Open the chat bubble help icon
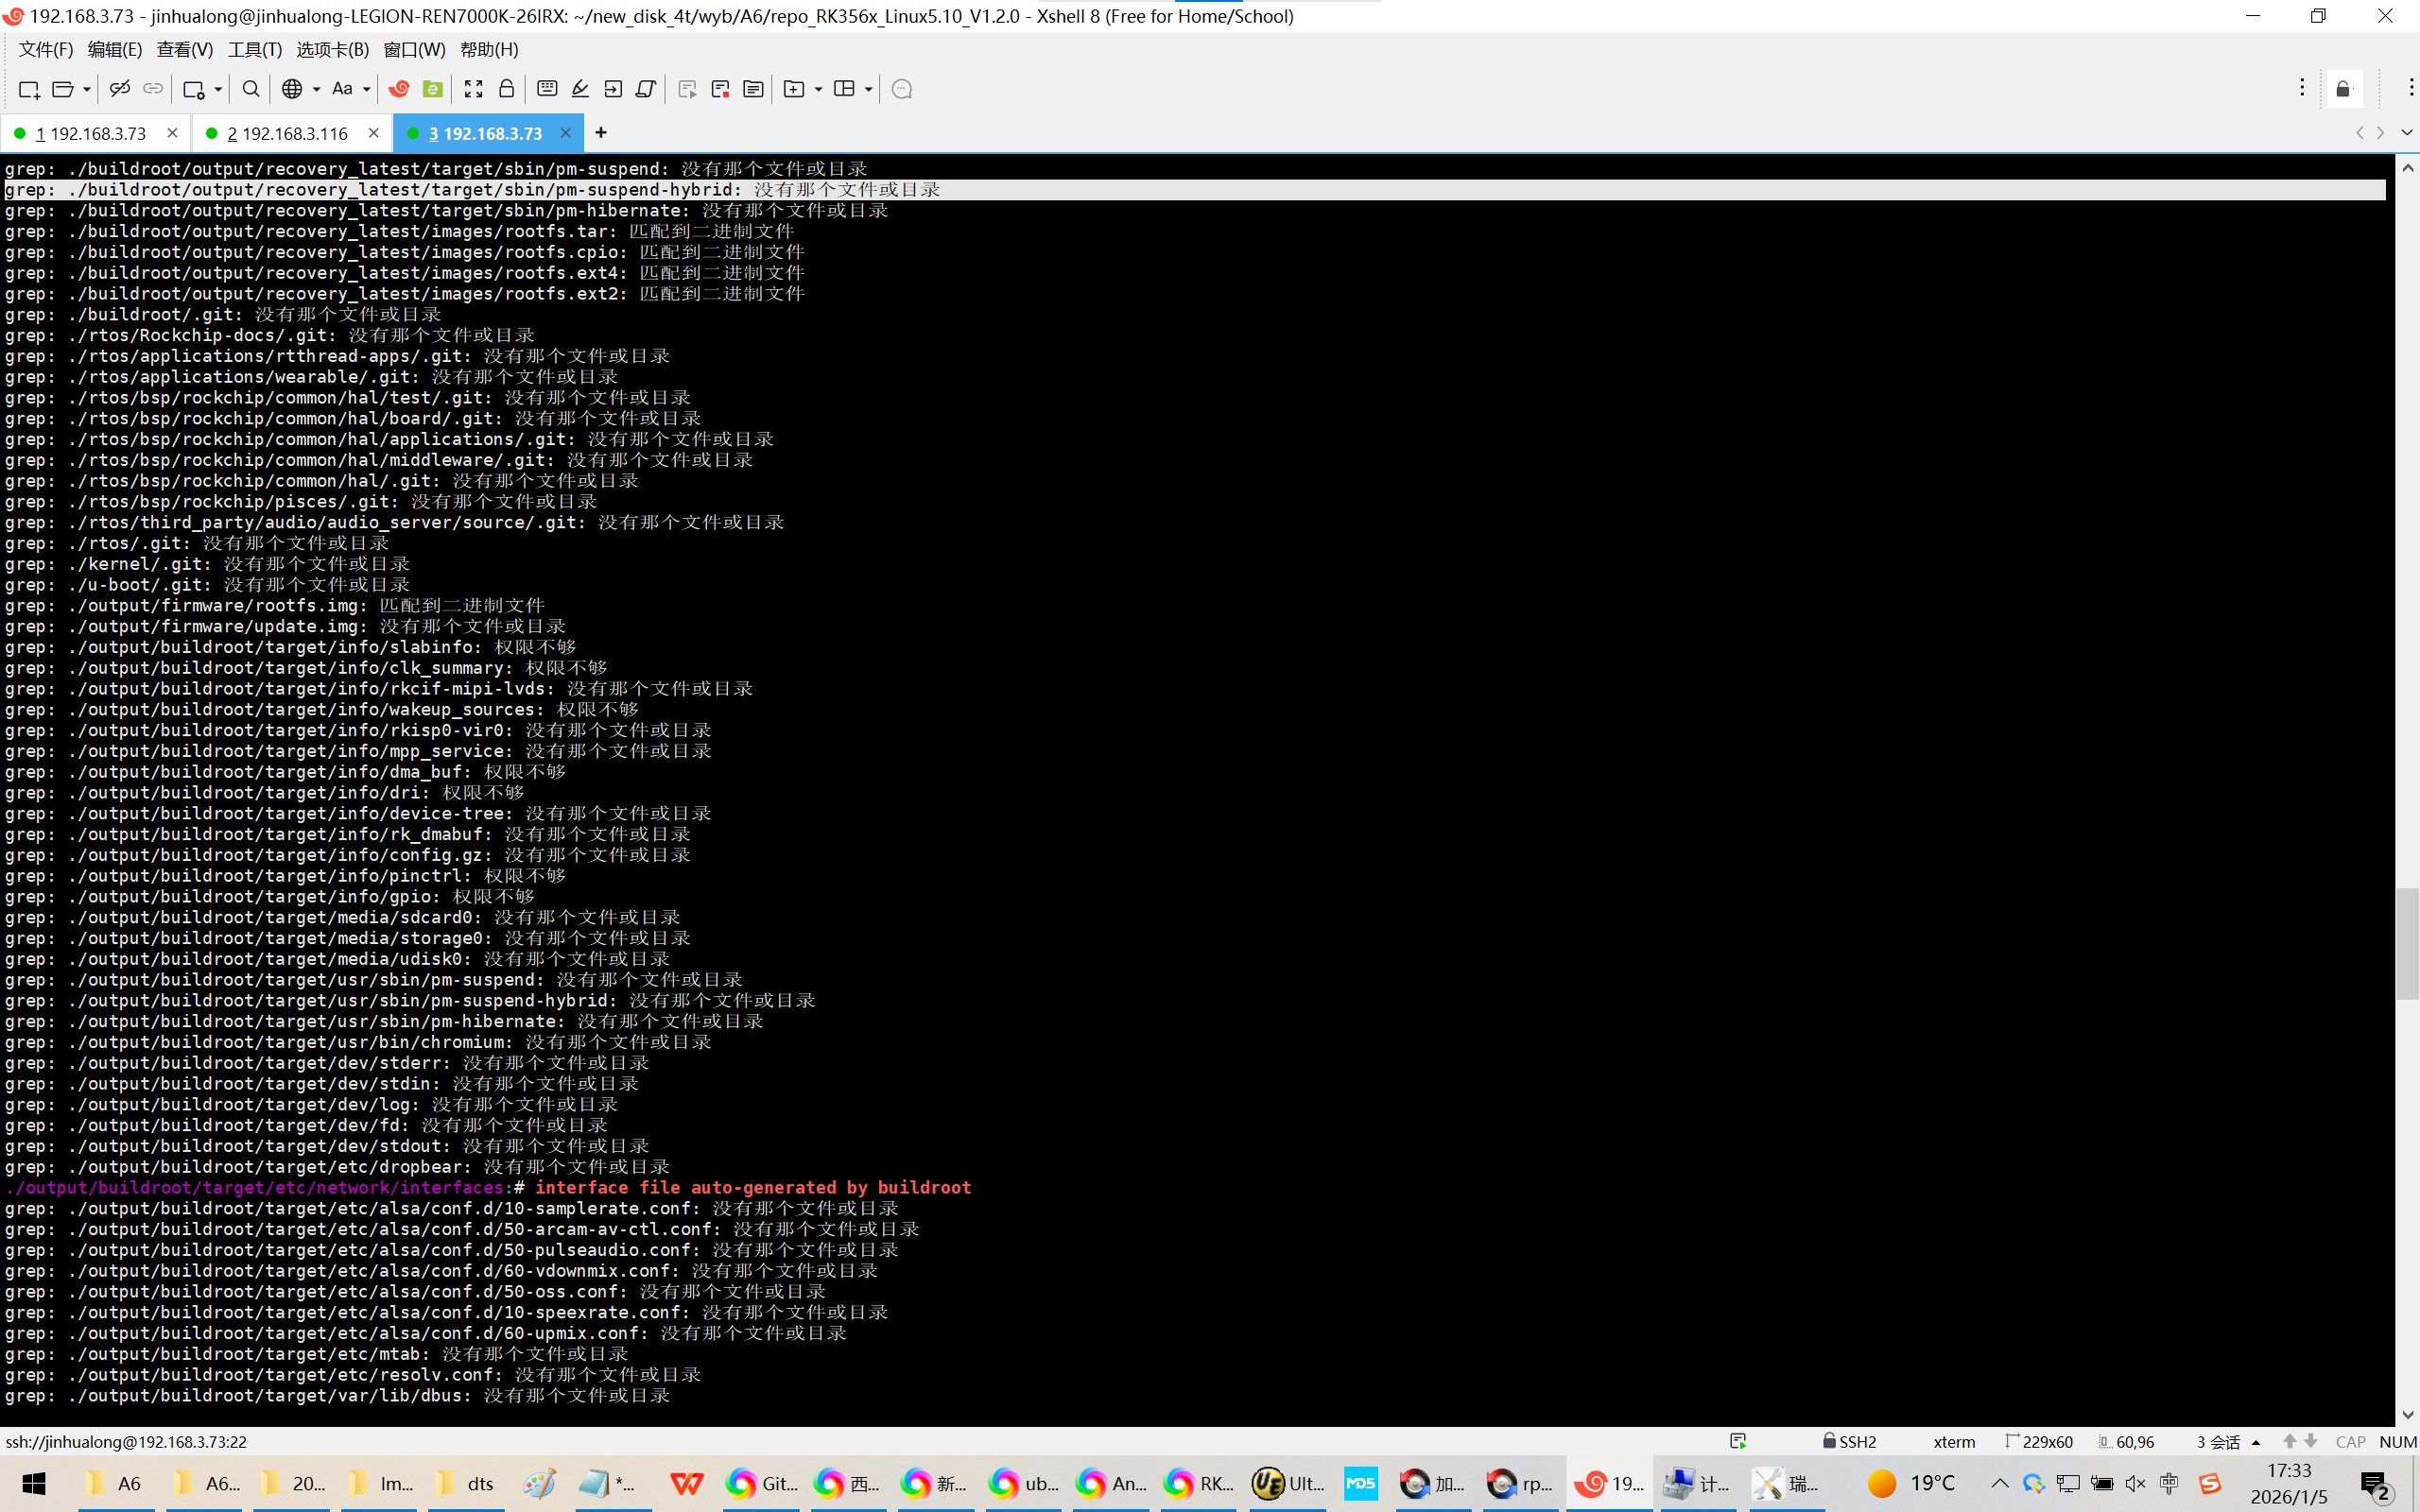 point(901,89)
